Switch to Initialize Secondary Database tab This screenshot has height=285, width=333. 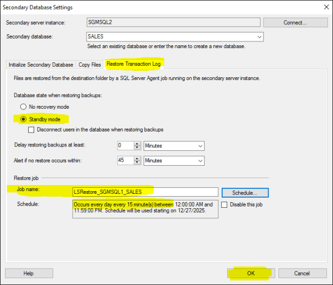tap(40, 65)
